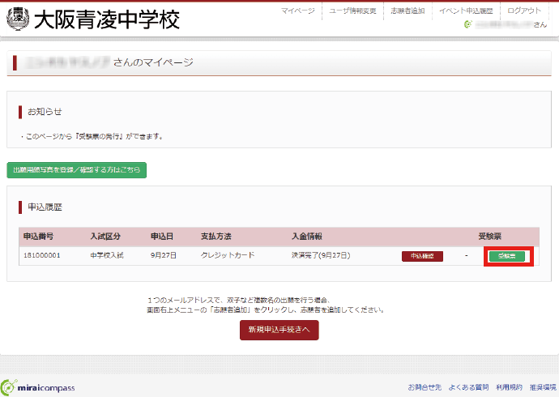Click 新規申込手続きへ button
This screenshot has height=397, width=559.
tap(279, 330)
